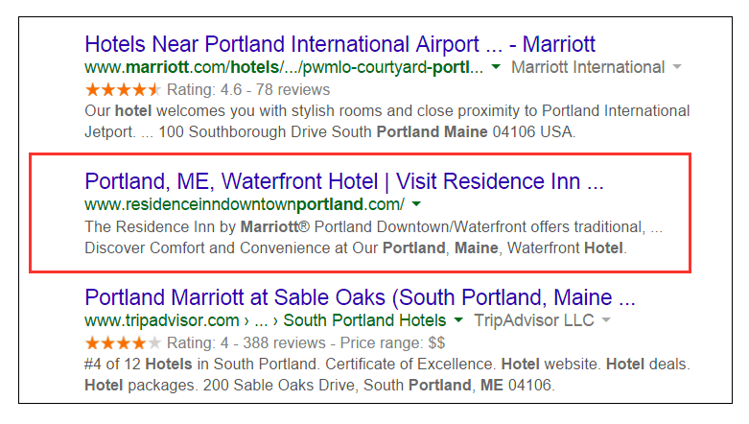
Task: Expand the green arrow beside South Portland Hotels
Action: (458, 319)
